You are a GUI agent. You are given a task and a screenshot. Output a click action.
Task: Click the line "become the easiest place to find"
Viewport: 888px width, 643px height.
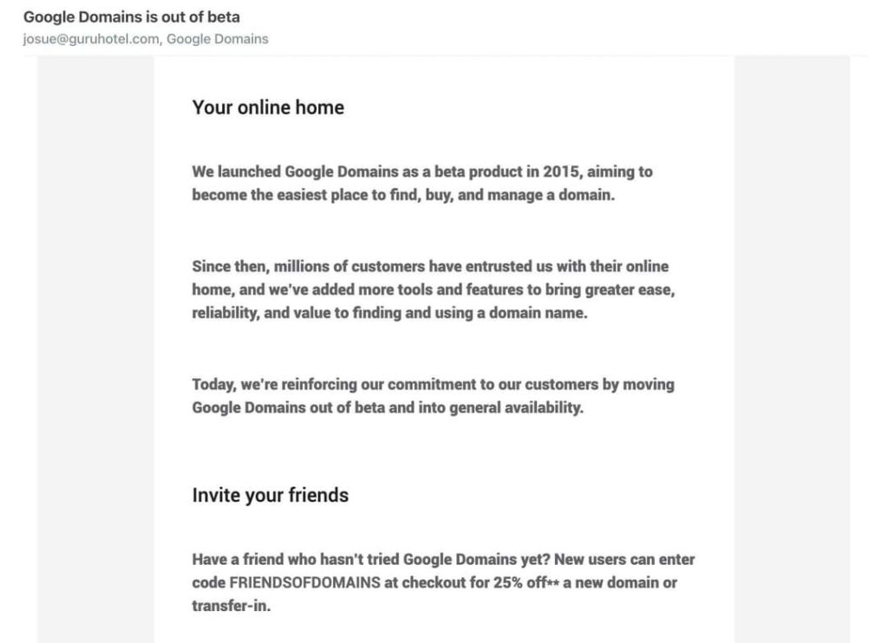[403, 195]
